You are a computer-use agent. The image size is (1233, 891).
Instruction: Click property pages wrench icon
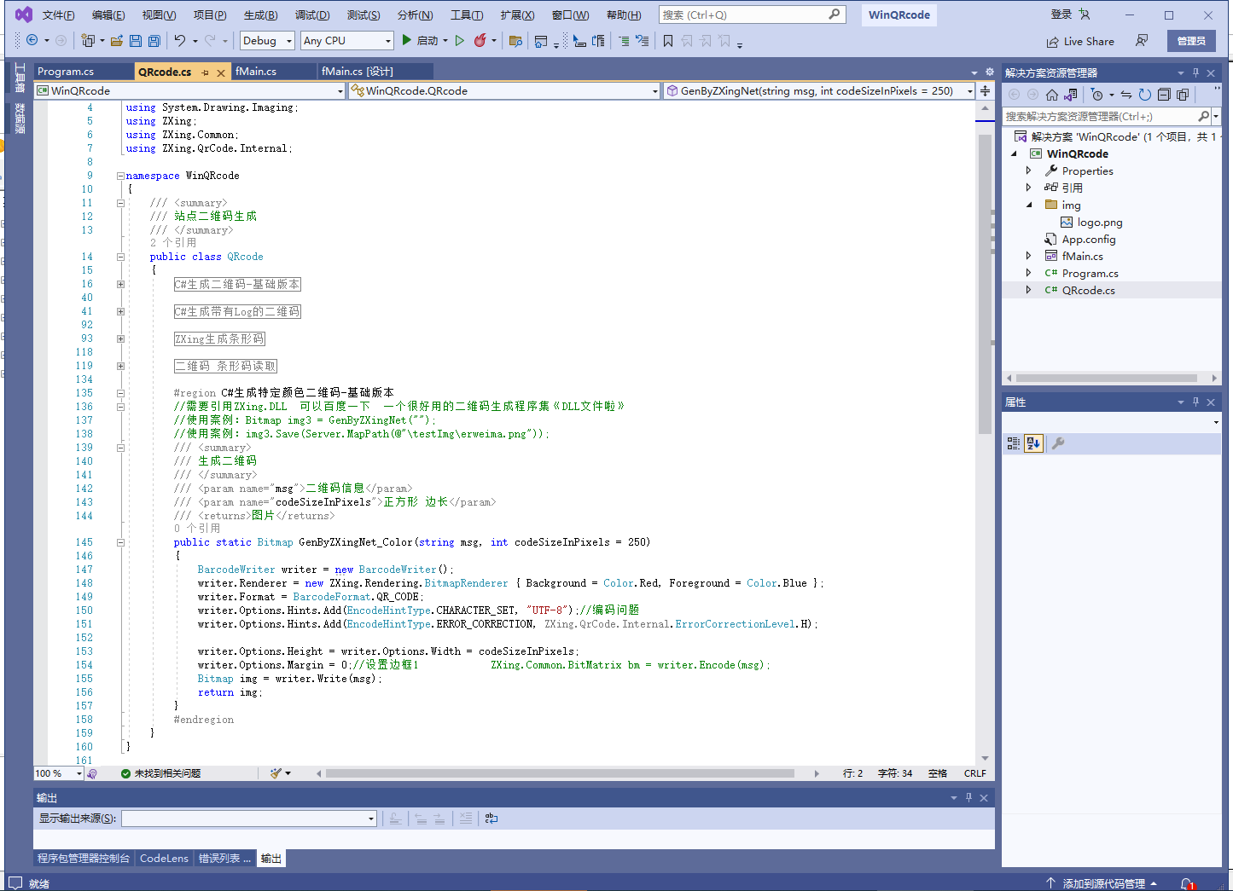[x=1058, y=443]
